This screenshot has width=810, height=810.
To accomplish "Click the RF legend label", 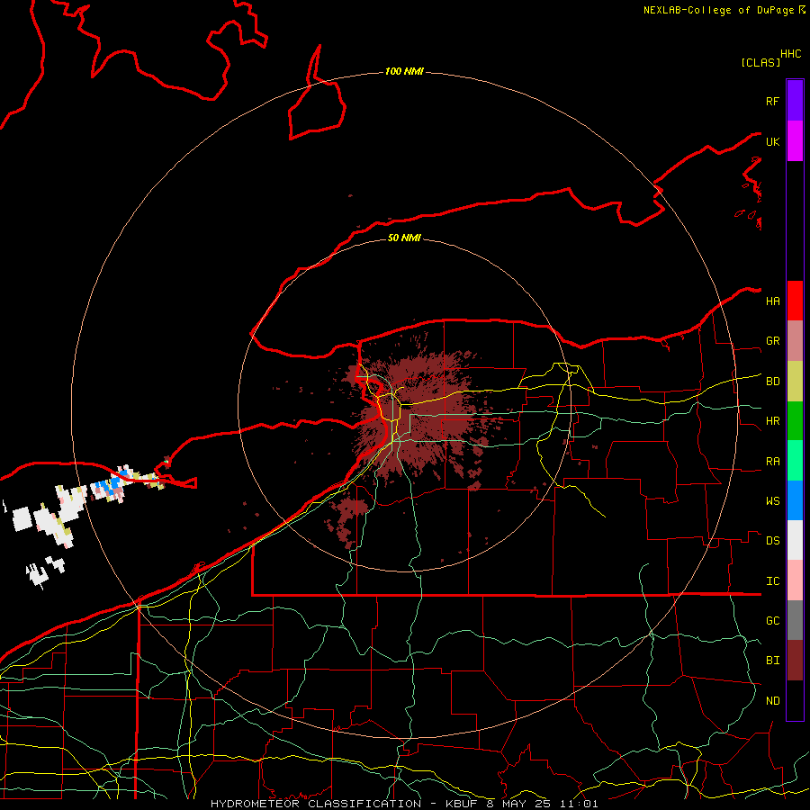I will pos(772,101).
